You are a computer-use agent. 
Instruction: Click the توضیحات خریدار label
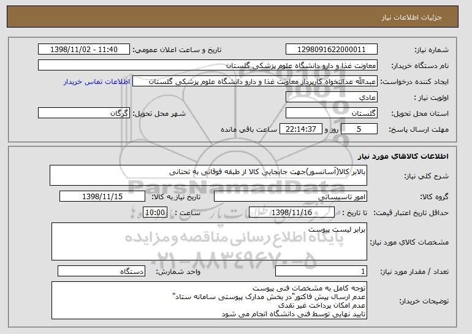pos(424,301)
